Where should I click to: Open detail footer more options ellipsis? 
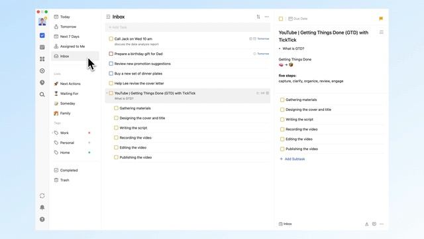coord(382,224)
